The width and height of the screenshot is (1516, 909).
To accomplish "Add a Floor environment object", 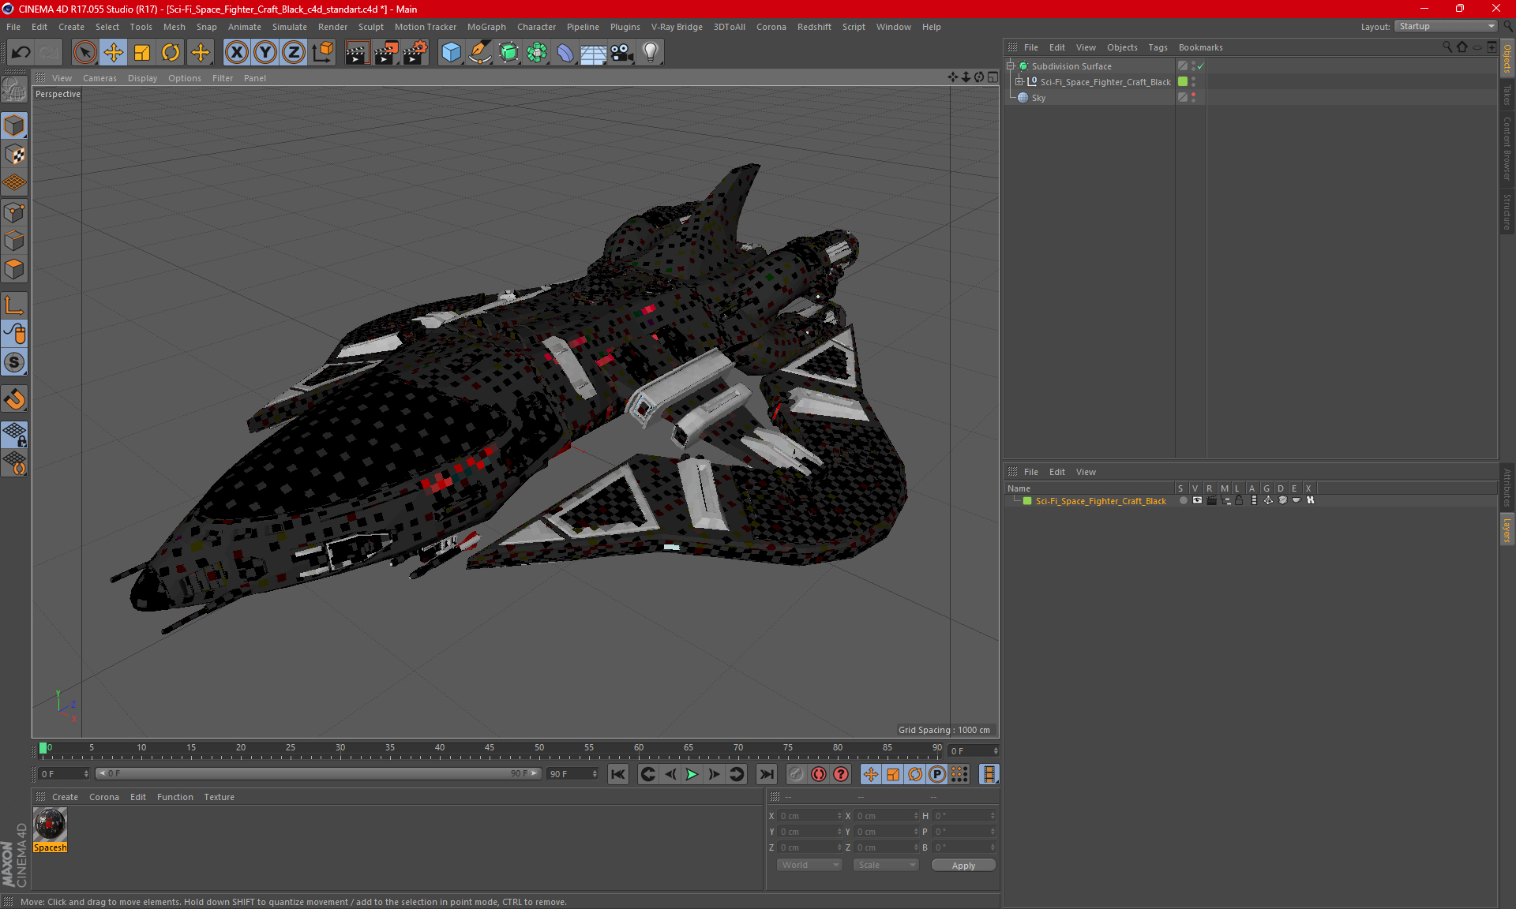I will (593, 53).
